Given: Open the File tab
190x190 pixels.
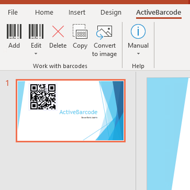Looking at the screenshot, I should click(x=13, y=13).
